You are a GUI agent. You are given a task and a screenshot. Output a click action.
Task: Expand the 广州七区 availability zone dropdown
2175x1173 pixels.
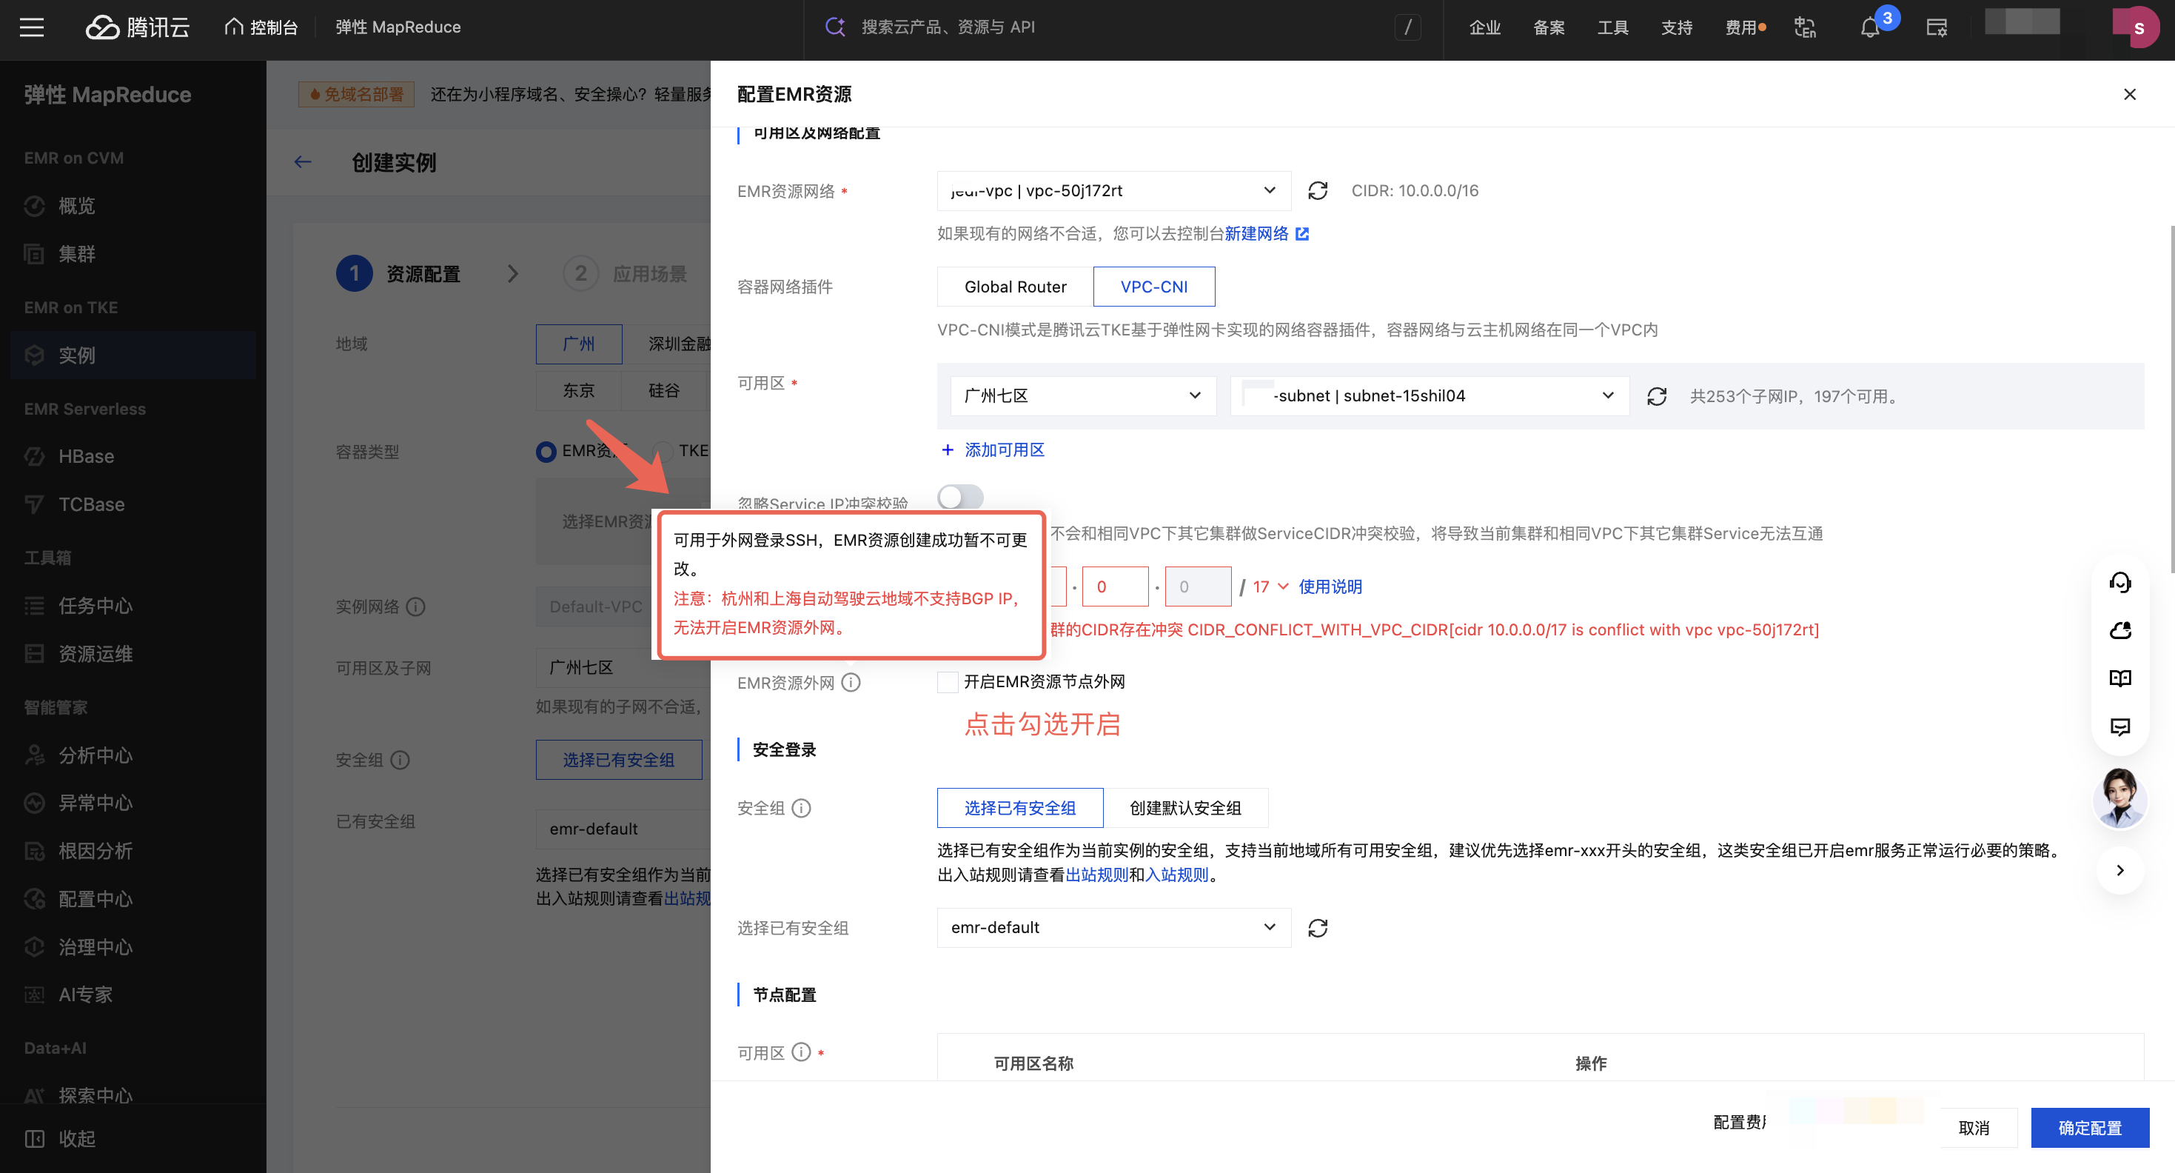click(1083, 396)
